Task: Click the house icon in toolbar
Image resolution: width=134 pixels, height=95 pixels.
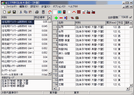Action: [x=50, y=12]
